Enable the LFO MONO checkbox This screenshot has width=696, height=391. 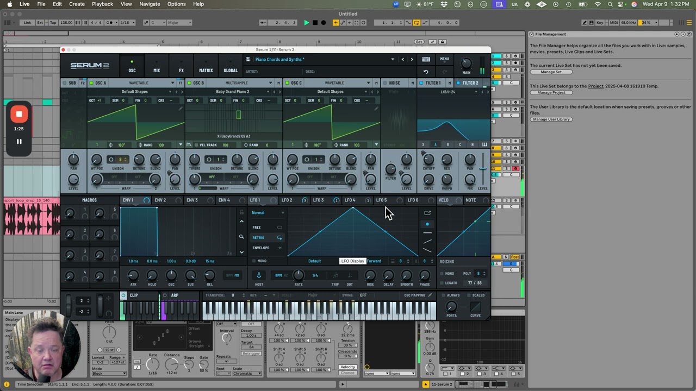254,261
